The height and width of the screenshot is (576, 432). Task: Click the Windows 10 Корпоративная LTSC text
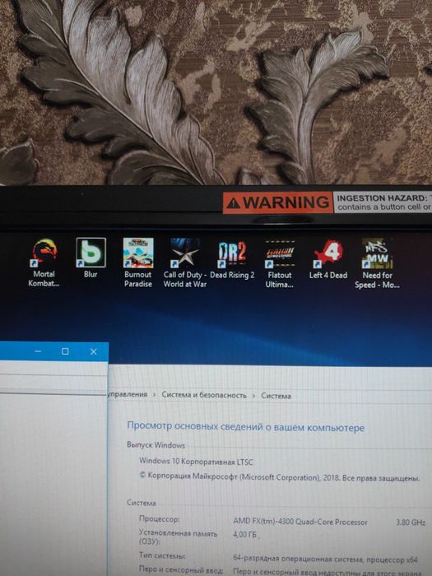[196, 462]
